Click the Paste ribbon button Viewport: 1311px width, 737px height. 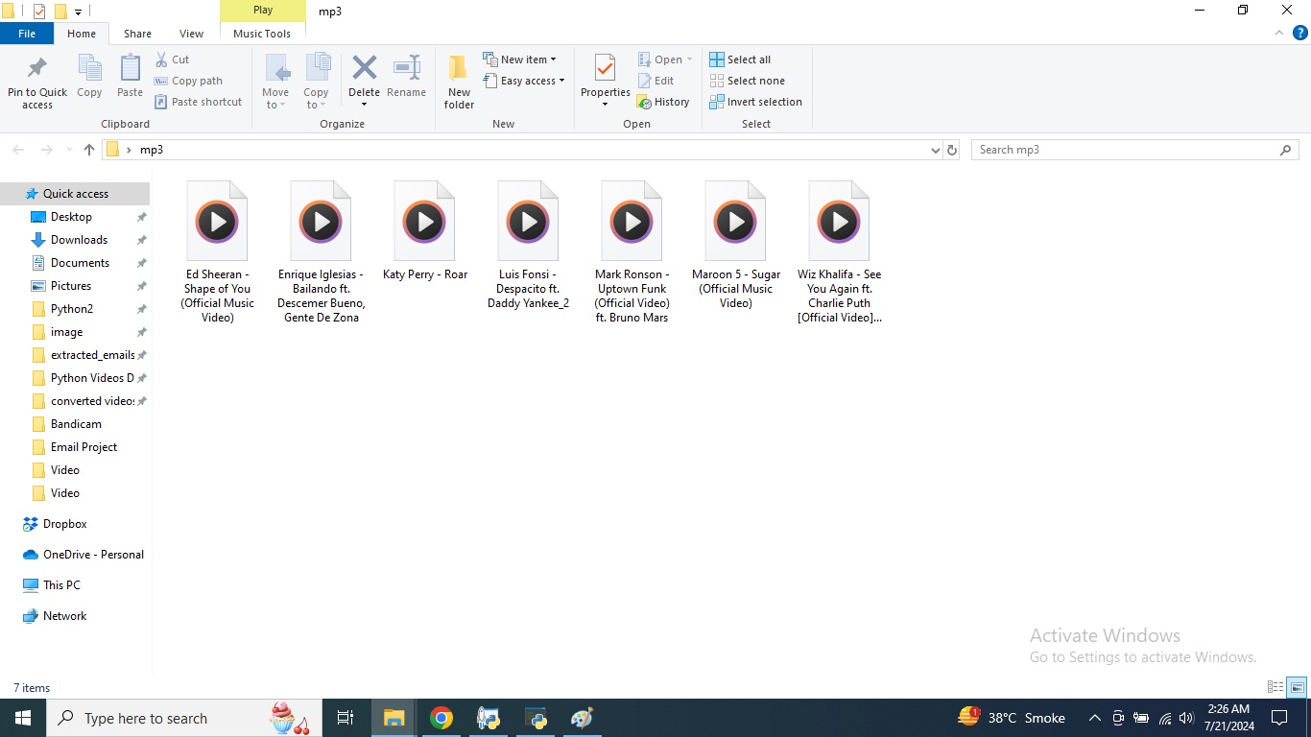coord(130,77)
